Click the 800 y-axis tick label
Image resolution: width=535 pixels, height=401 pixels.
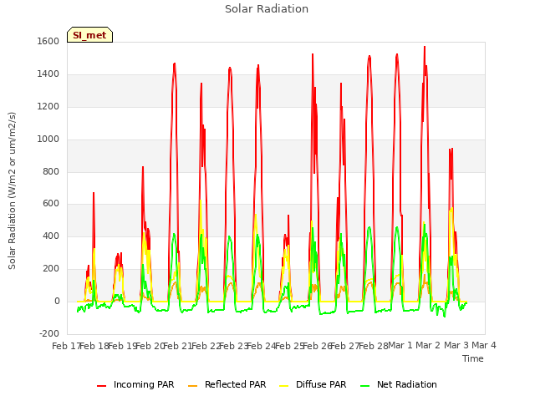(51, 172)
